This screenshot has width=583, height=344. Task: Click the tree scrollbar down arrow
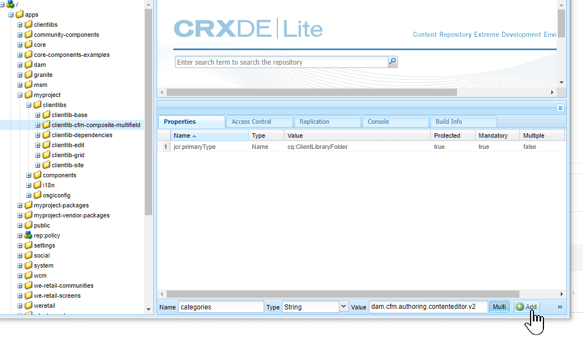coord(148,309)
